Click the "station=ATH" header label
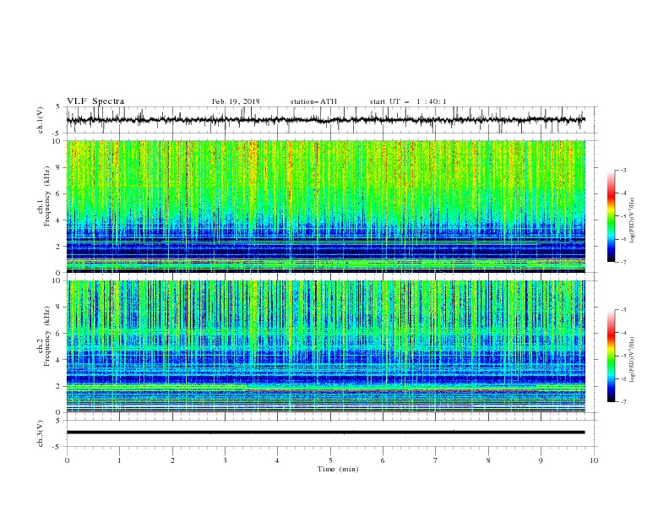The image size is (669, 517). coord(313,101)
